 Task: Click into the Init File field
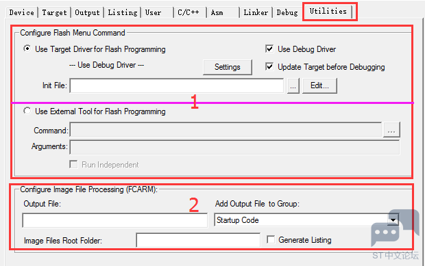pyautogui.click(x=176, y=85)
